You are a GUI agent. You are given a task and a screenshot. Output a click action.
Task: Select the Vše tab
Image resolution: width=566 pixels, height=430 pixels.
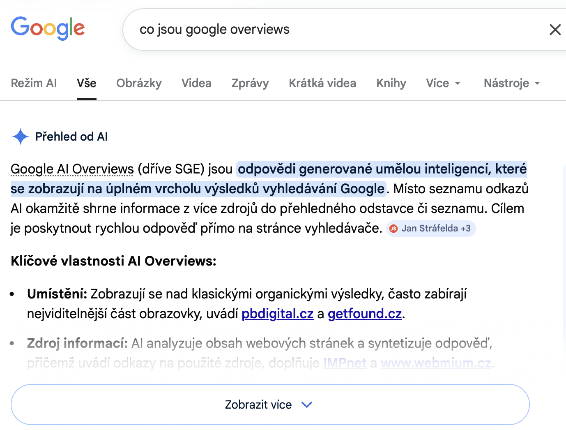(x=87, y=83)
